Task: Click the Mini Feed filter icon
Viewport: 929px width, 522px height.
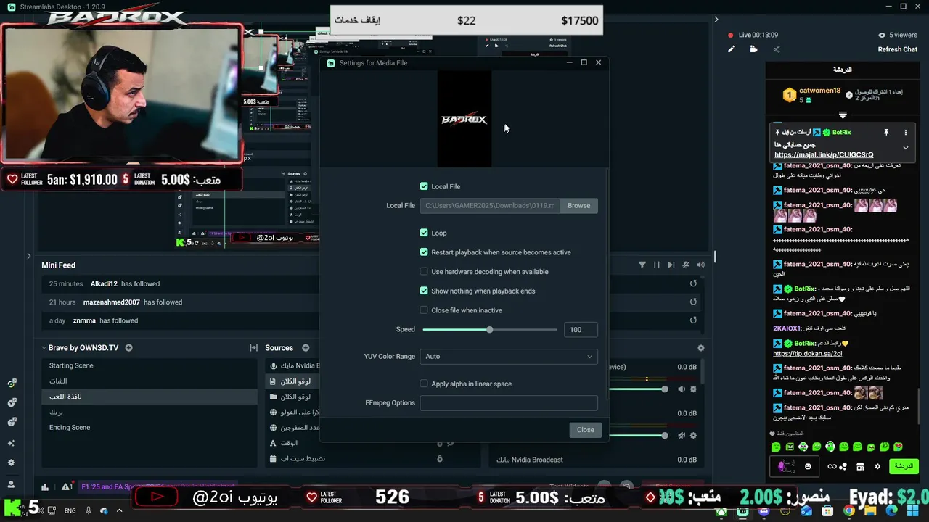Action: pyautogui.click(x=642, y=265)
